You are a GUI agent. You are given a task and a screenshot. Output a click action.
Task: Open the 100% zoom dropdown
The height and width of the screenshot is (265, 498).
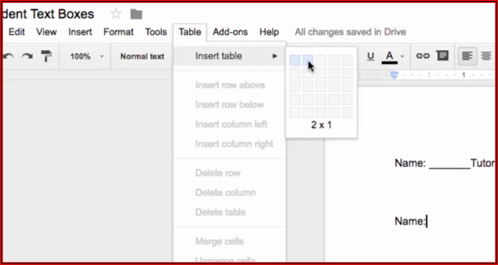pos(87,56)
